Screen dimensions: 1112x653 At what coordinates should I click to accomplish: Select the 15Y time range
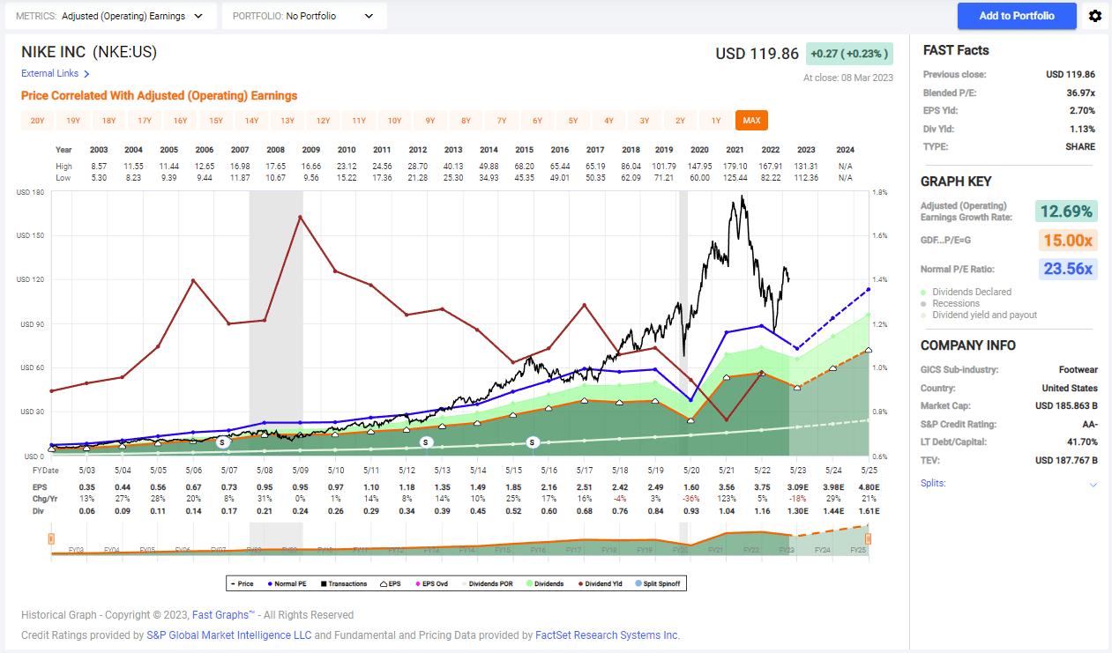click(216, 121)
